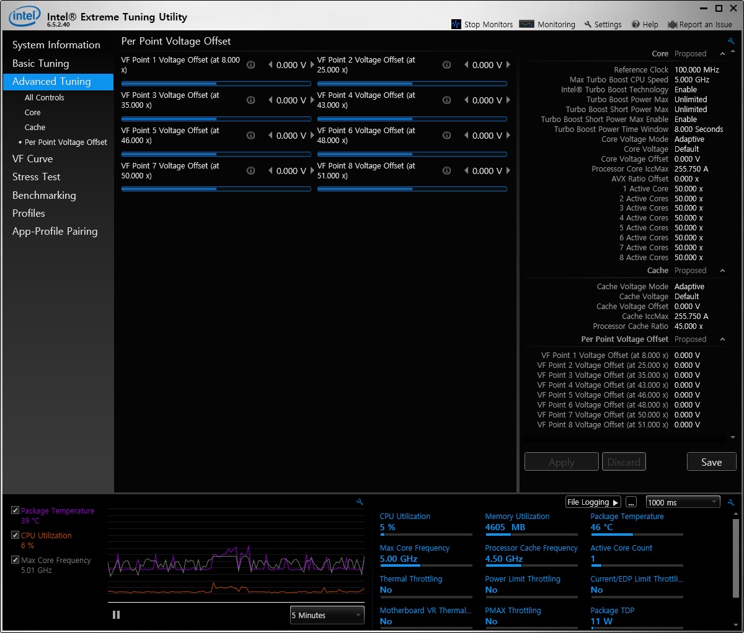Increase VF Point 2 voltage offset
This screenshot has height=633, width=744.
(x=508, y=64)
